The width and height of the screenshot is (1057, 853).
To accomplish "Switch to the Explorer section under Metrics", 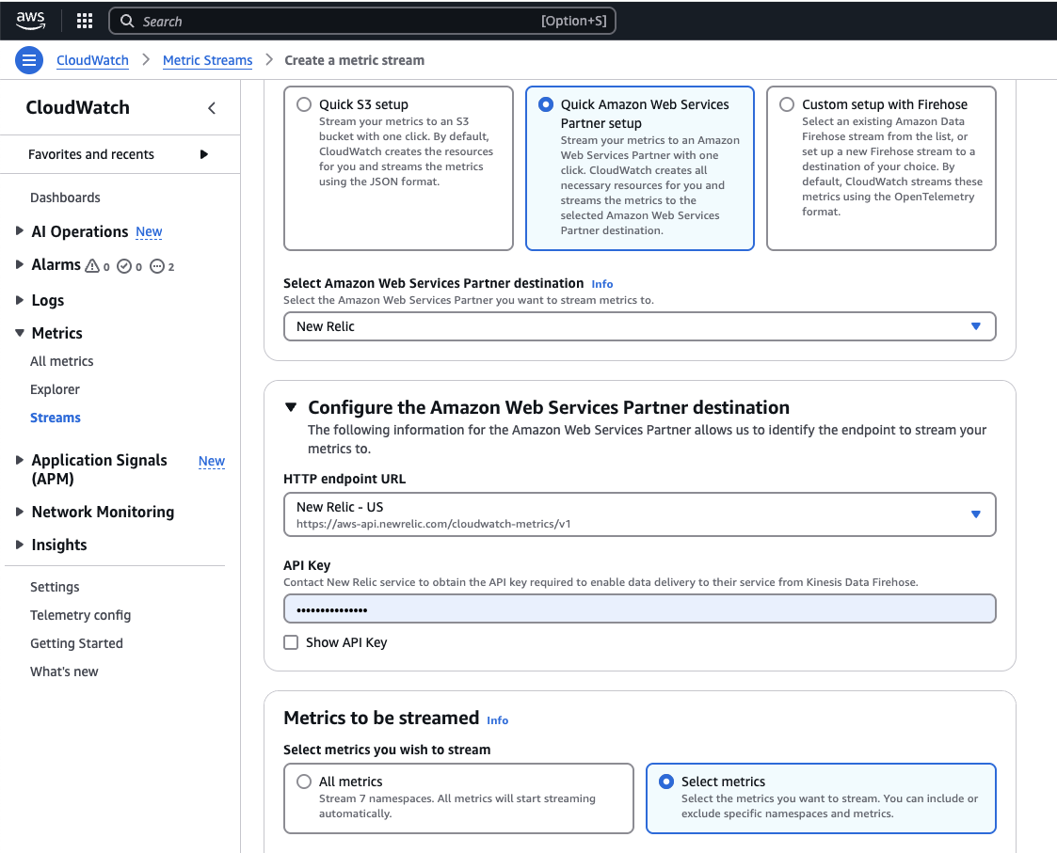I will [x=55, y=388].
